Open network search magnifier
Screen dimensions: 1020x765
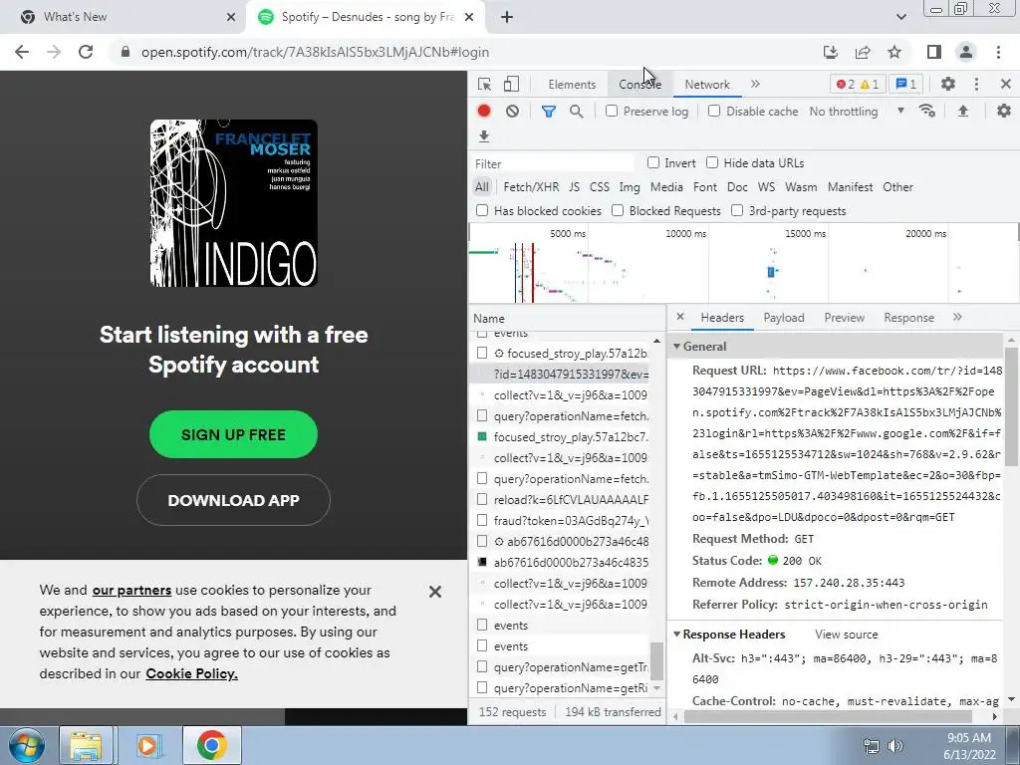point(577,112)
